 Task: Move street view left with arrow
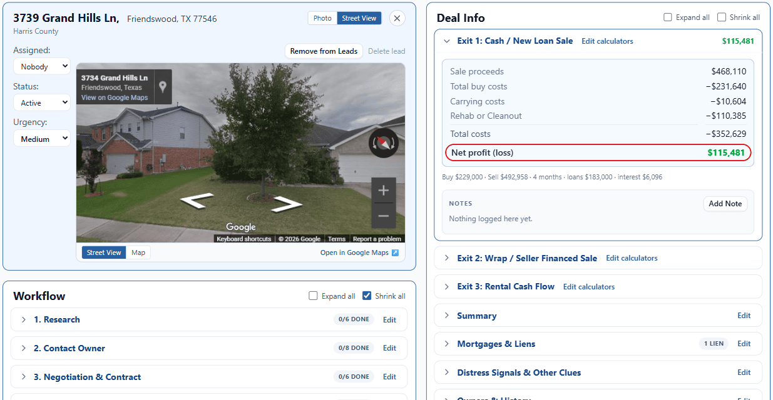pyautogui.click(x=197, y=201)
